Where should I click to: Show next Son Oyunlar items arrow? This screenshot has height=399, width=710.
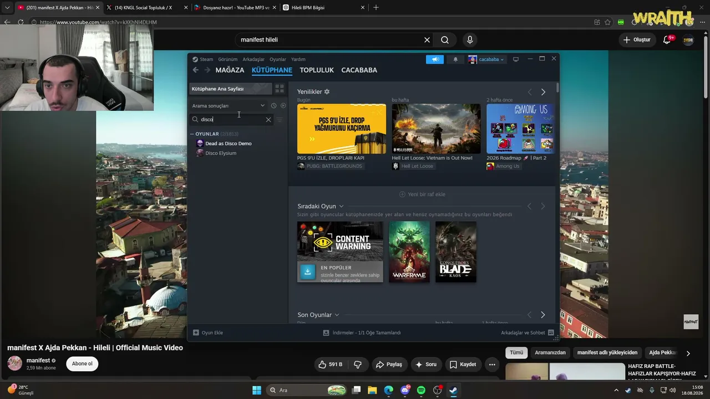(542, 315)
